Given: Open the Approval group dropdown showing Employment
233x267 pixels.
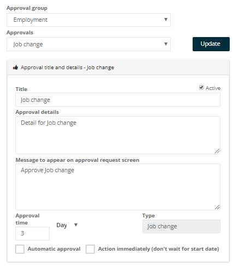Looking at the screenshot, I should click(88, 20).
